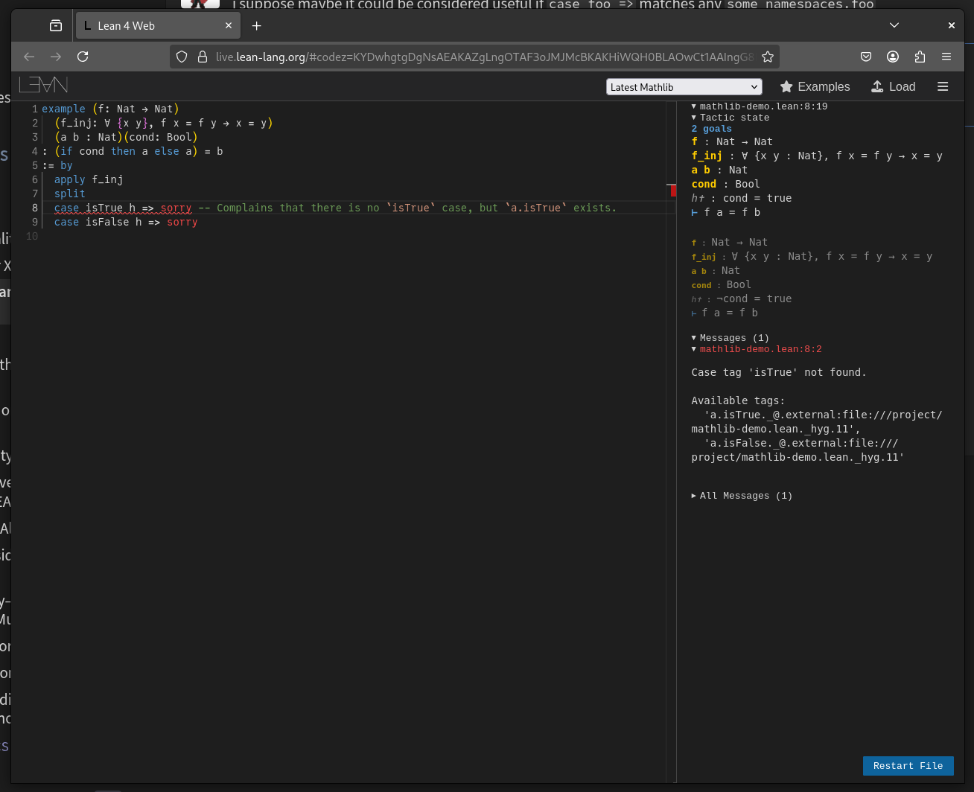Click the tracking protection shield icon
Screen dimensions: 974x792
pos(182,57)
